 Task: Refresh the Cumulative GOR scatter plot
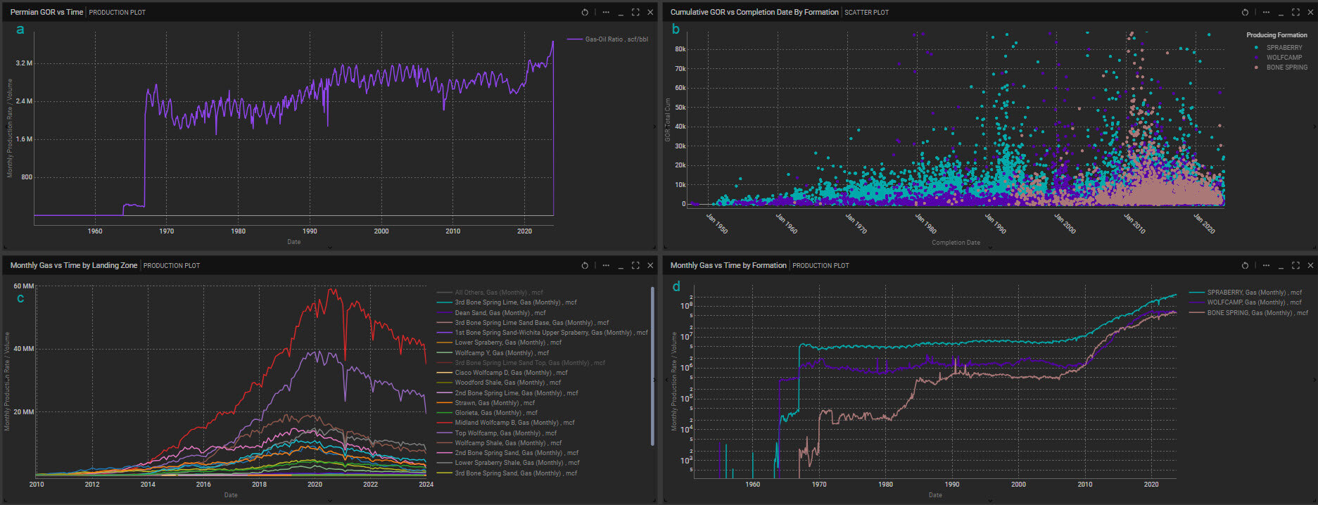click(1245, 12)
